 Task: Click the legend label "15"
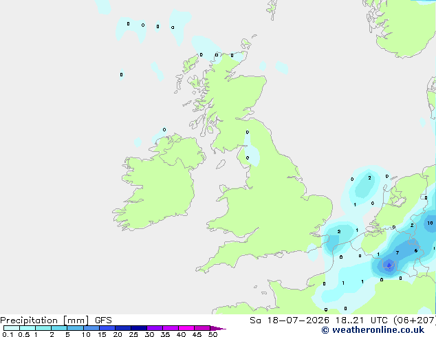[x=102, y=334]
